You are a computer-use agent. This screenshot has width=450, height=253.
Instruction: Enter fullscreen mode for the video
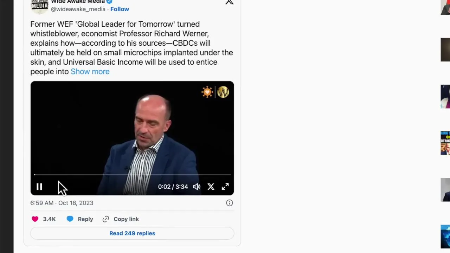[225, 187]
